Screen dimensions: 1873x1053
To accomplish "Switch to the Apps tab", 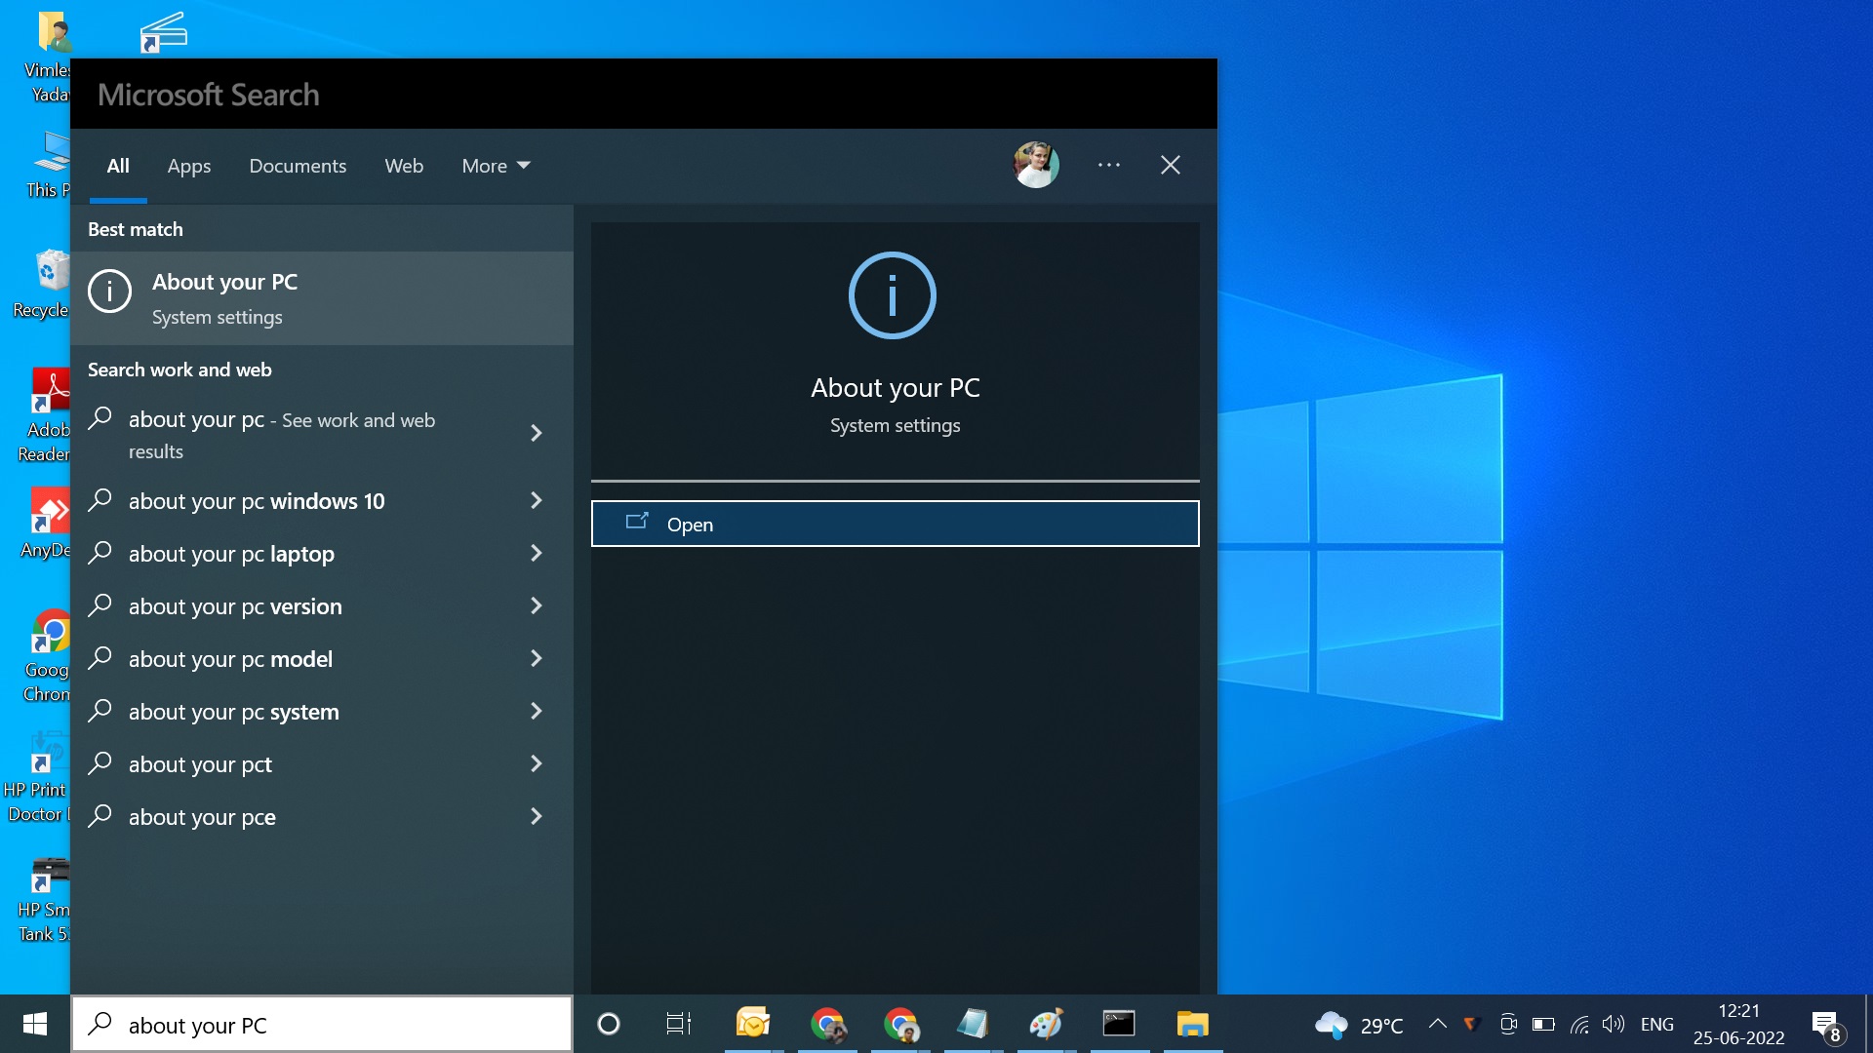I will point(188,166).
